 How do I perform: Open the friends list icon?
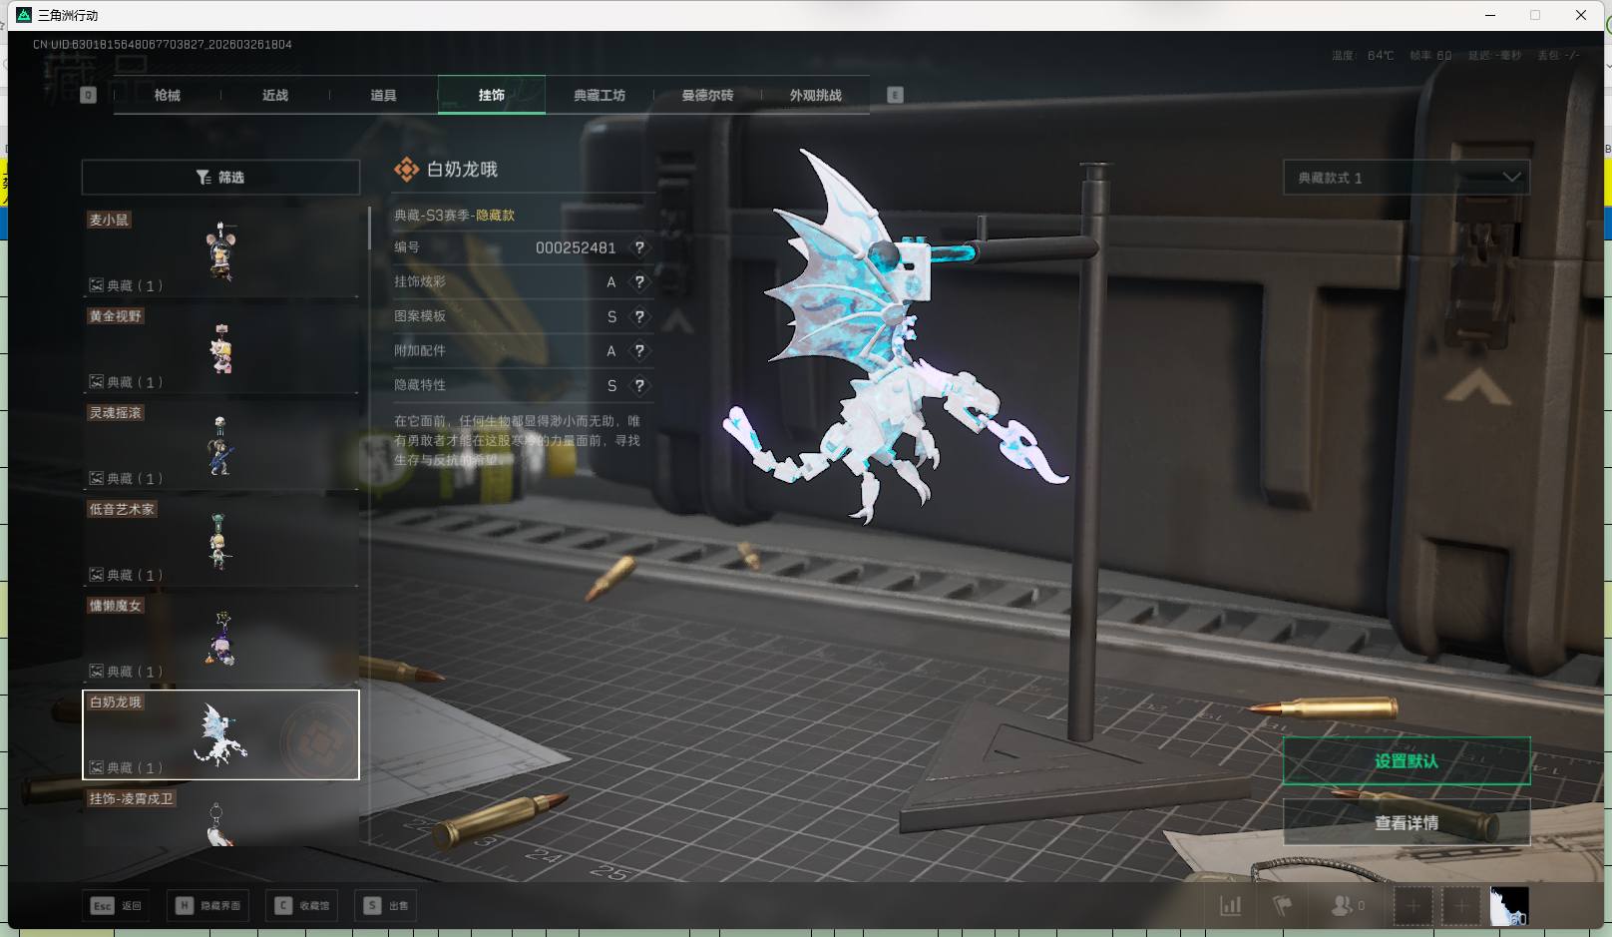(x=1343, y=906)
